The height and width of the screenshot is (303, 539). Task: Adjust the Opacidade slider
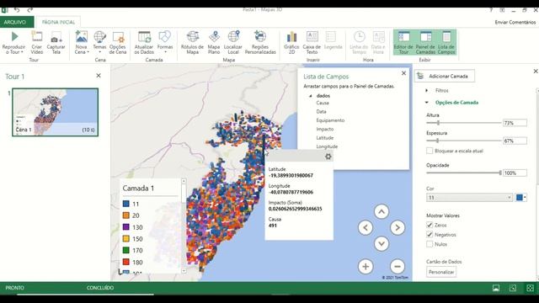500,173
